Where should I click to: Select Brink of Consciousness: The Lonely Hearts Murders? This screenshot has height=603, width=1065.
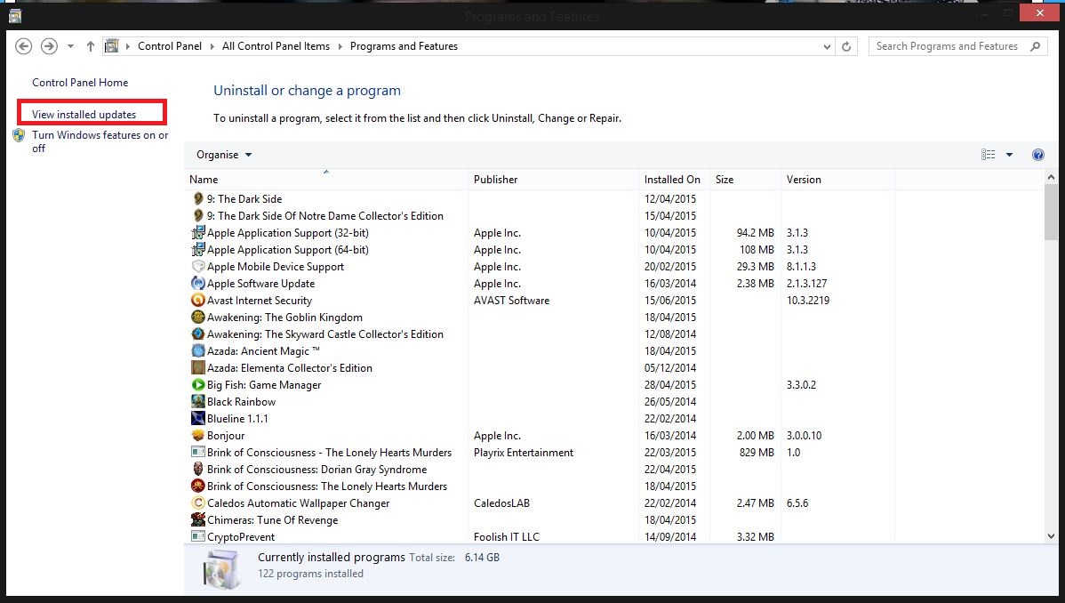click(x=327, y=486)
